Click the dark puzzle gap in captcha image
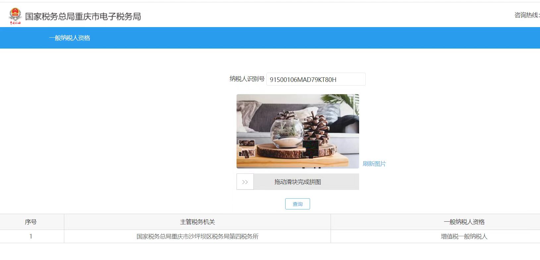Screen dimensions: 540x260 (311, 149)
